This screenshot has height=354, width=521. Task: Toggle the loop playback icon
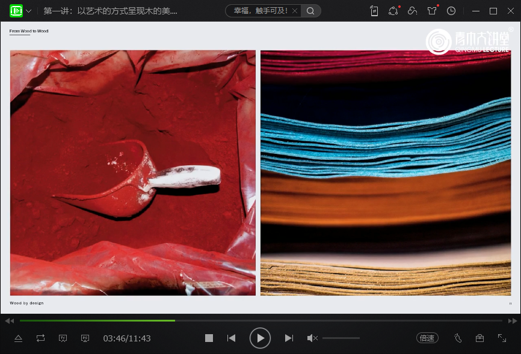40,338
